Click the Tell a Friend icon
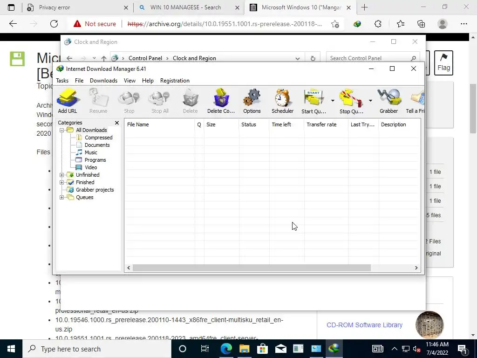Screen dimensions: 477x358 click(415, 101)
